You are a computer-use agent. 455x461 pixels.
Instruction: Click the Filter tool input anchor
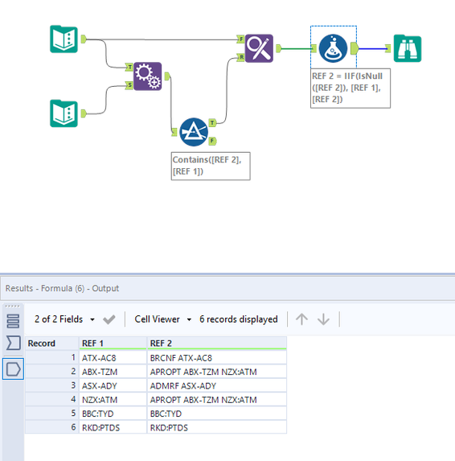(174, 132)
